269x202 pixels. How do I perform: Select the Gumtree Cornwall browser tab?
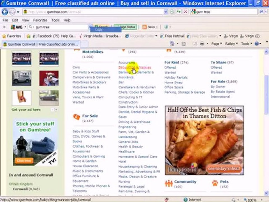pyautogui.click(x=41, y=44)
